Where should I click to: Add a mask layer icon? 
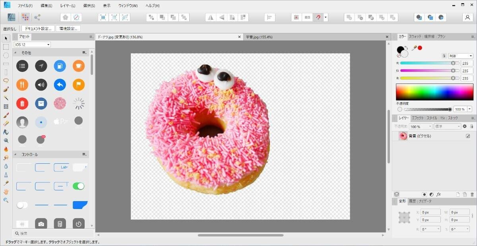(x=424, y=194)
